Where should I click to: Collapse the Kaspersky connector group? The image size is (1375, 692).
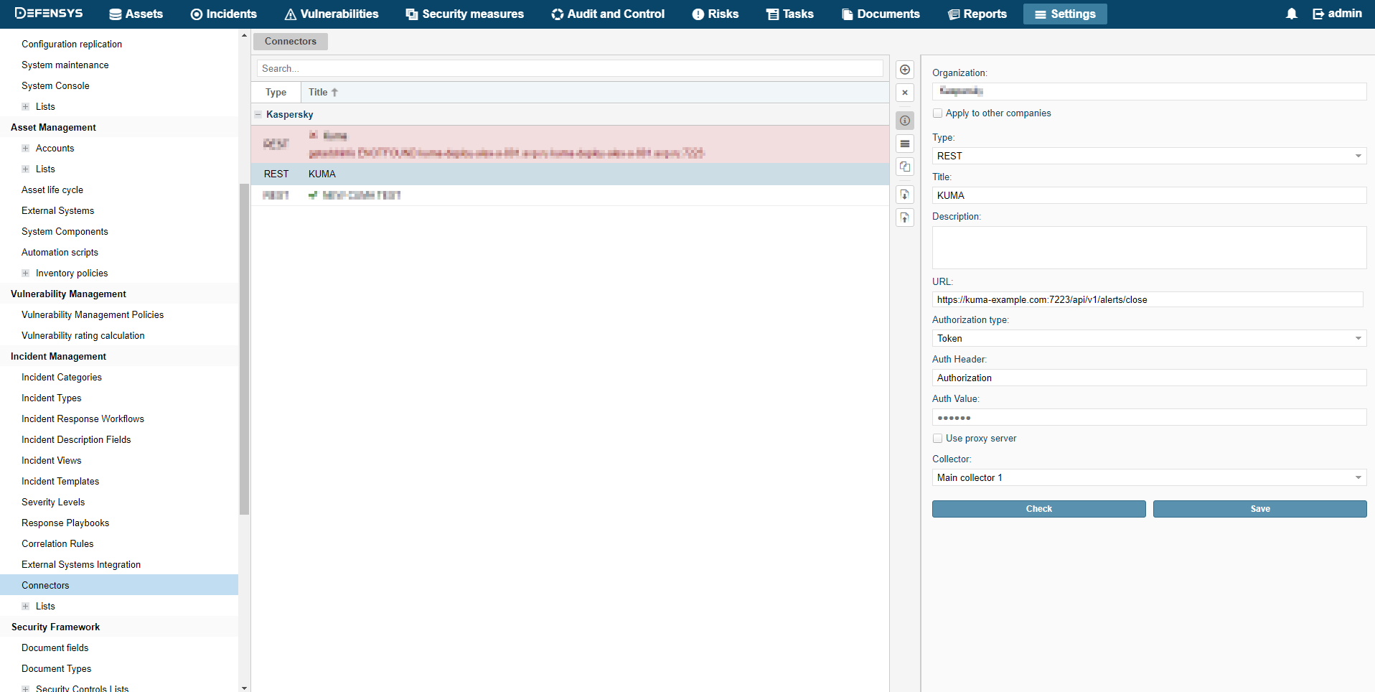coord(258,114)
